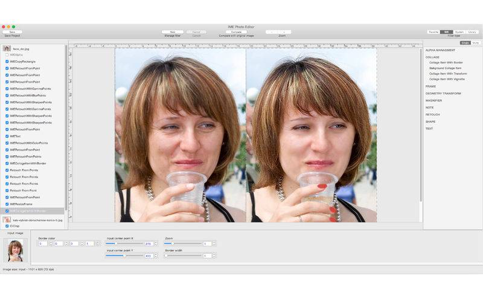Expand the GEOMETRY TRANSFORM category
The image size is (483, 302).
[443, 94]
